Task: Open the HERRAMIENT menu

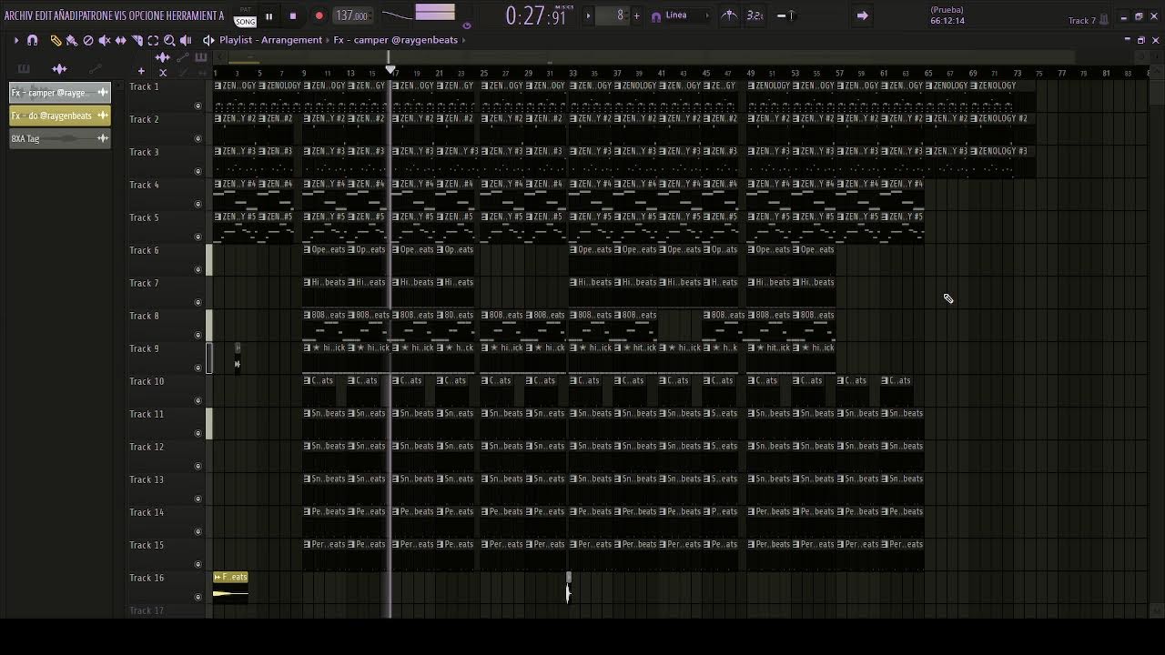Action: [x=194, y=15]
